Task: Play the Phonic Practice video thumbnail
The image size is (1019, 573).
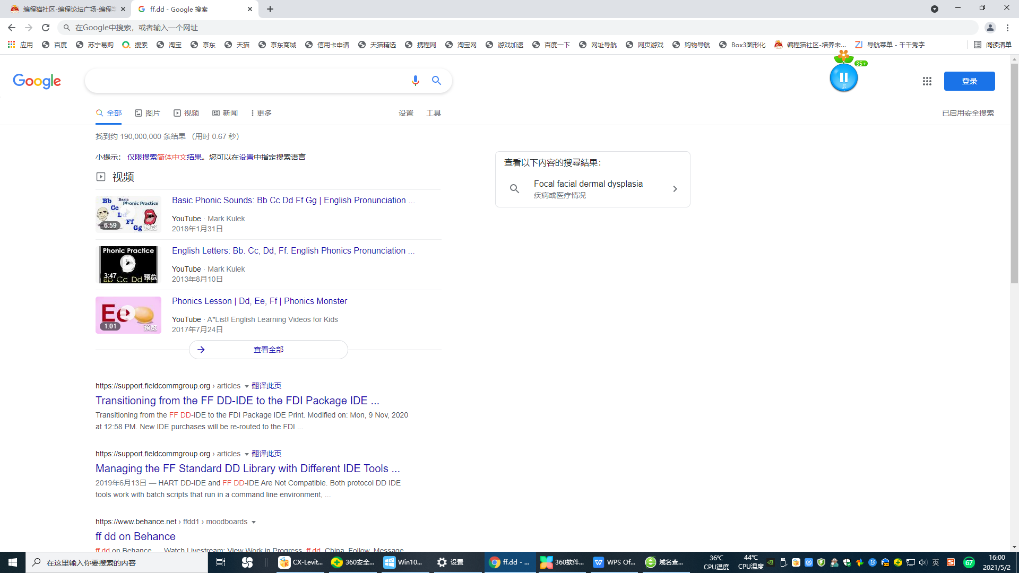Action: tap(128, 264)
